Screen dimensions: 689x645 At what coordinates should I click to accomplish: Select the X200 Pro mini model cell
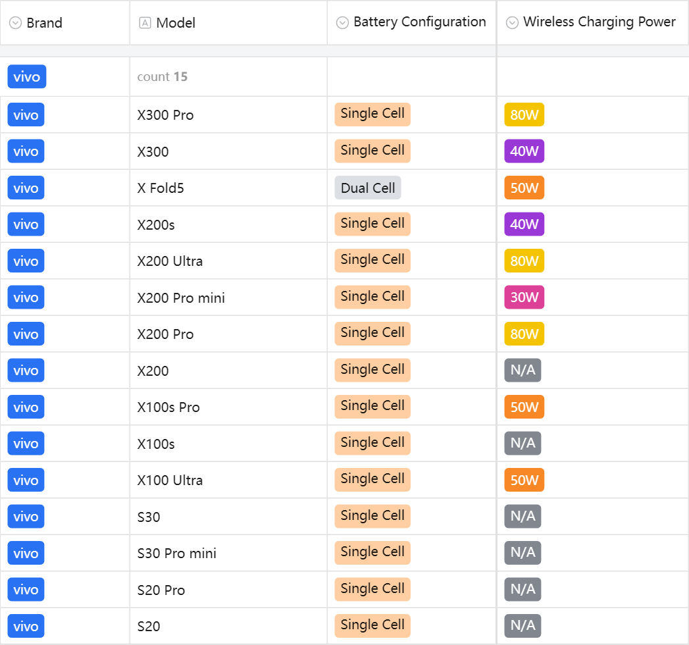[x=228, y=297]
